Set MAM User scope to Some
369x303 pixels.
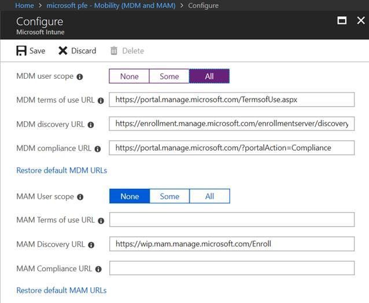tap(169, 196)
